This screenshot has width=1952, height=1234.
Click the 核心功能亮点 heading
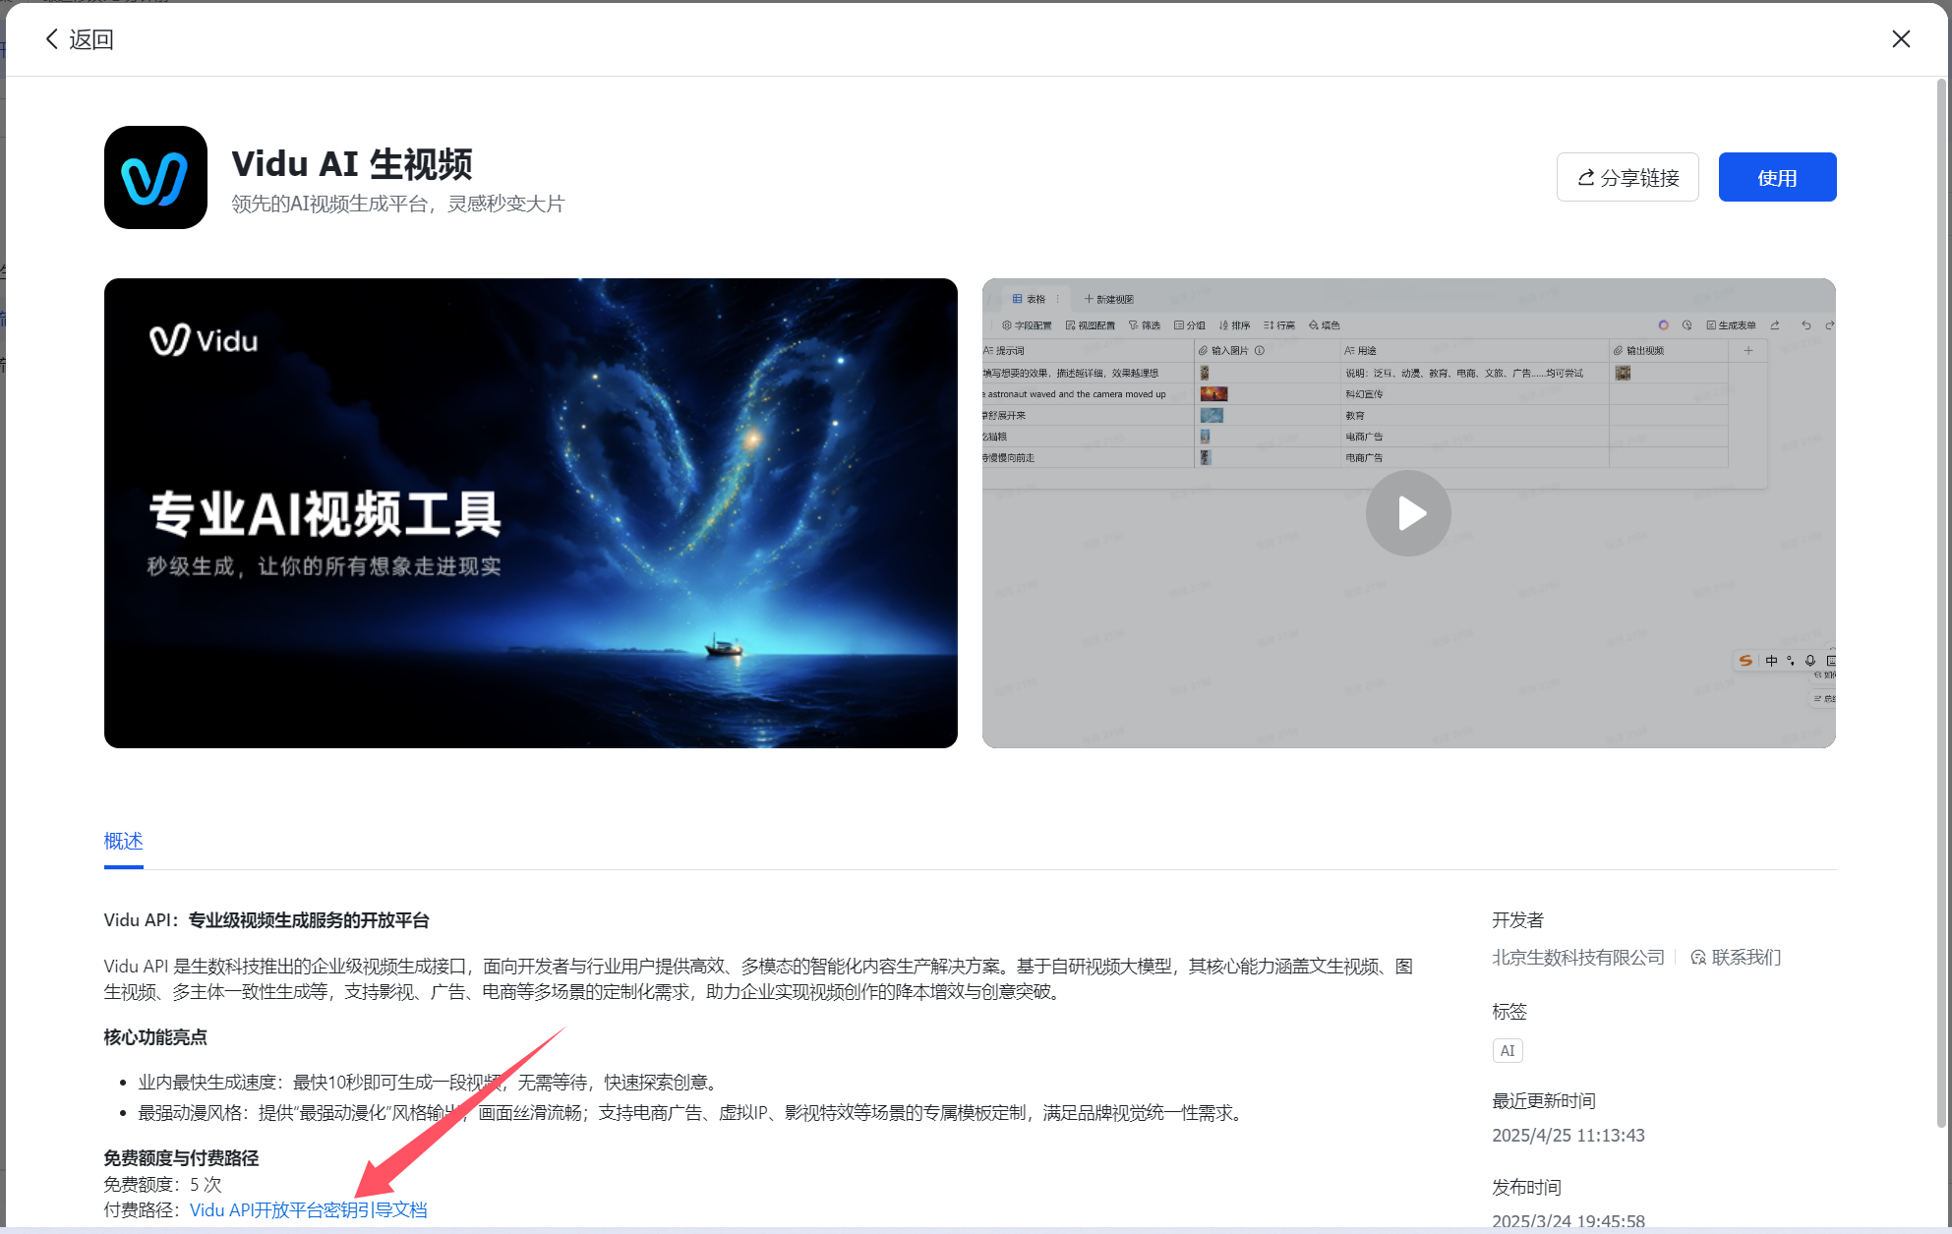click(x=155, y=1037)
